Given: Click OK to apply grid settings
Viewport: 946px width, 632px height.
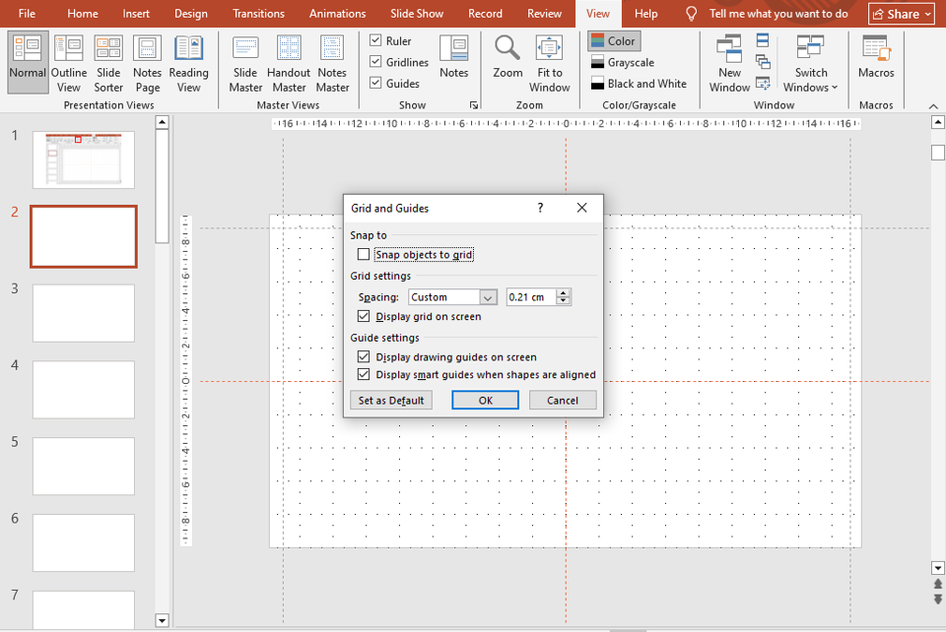Looking at the screenshot, I should pyautogui.click(x=485, y=400).
